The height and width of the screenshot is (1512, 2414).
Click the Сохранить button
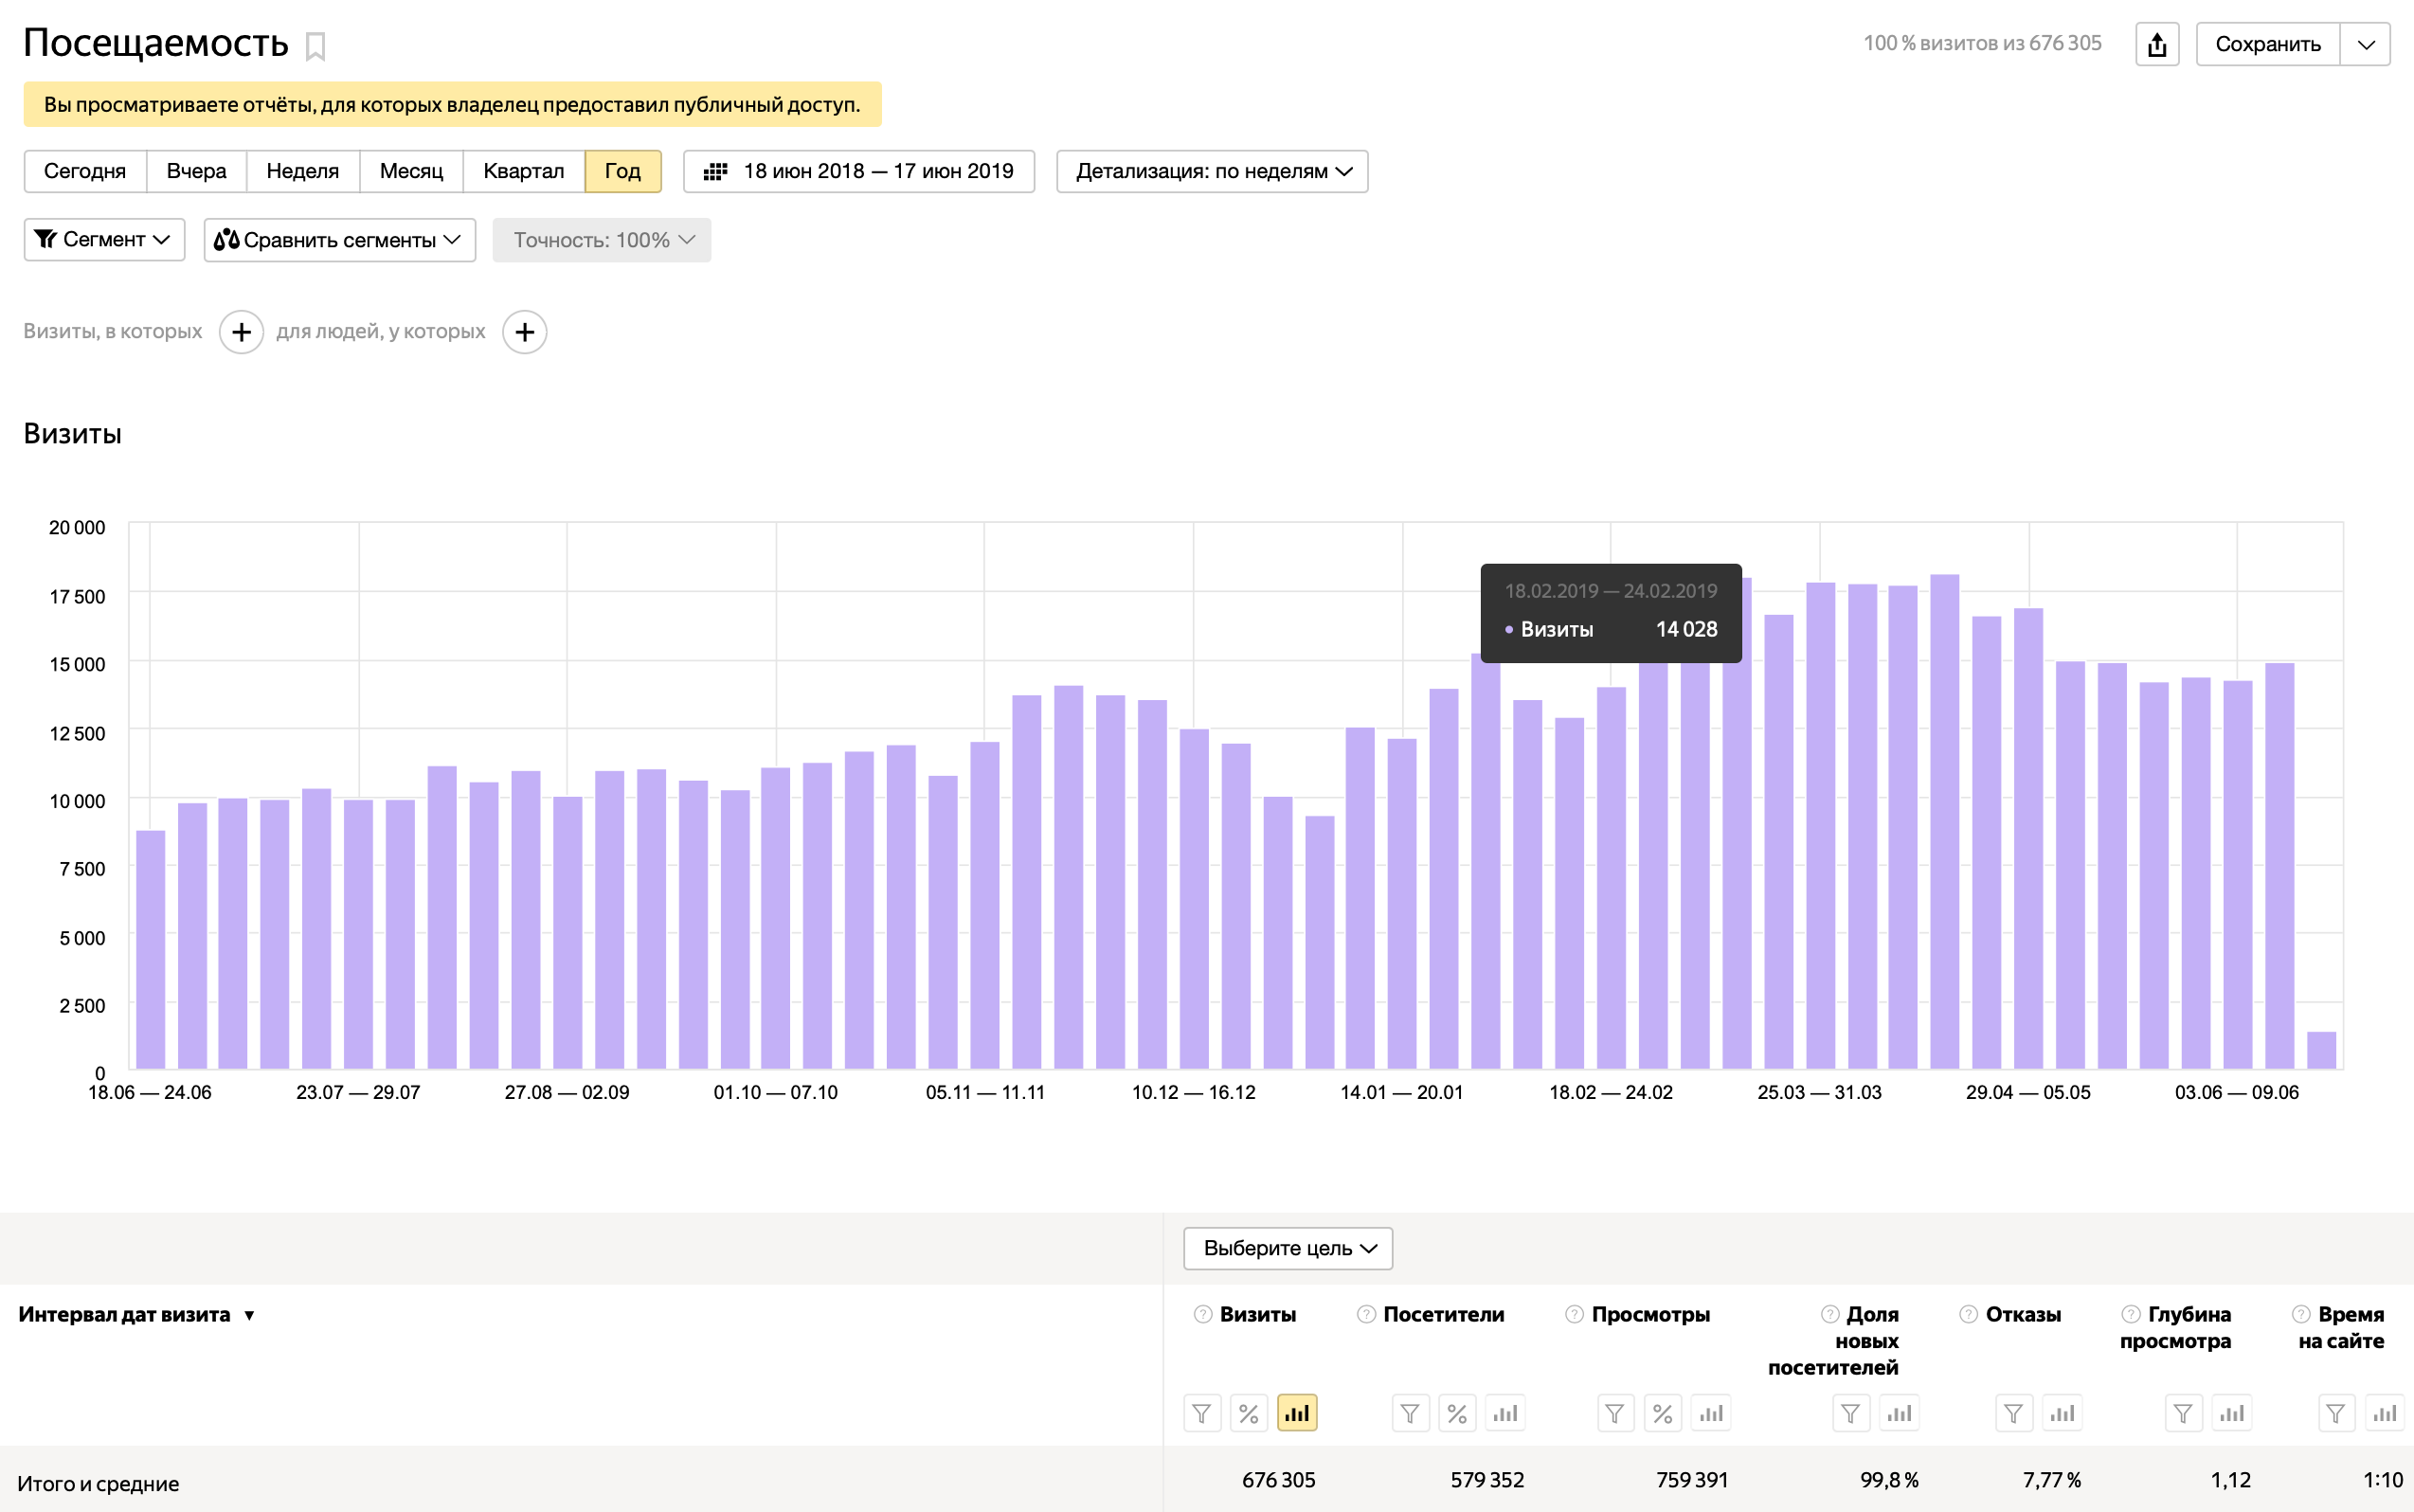[x=2266, y=44]
